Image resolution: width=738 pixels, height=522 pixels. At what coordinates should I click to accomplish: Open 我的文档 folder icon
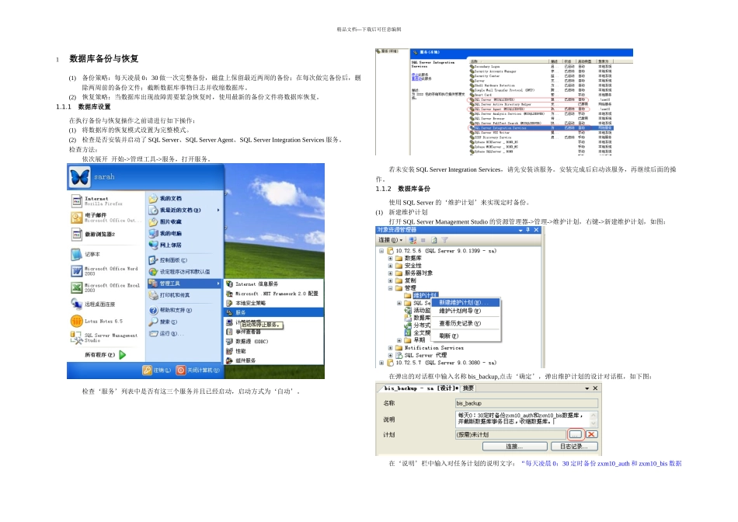click(153, 199)
